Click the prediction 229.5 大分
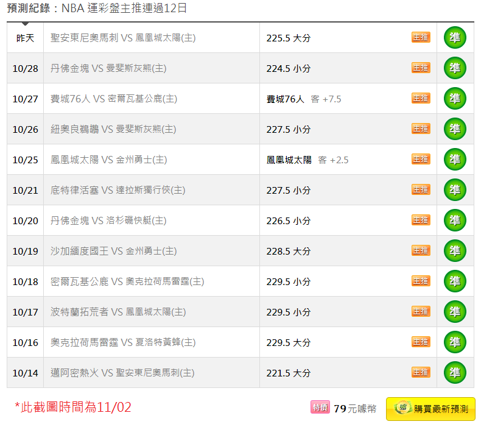The height and width of the screenshot is (427, 481). pyautogui.click(x=289, y=342)
